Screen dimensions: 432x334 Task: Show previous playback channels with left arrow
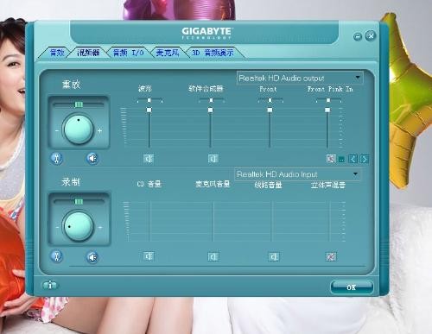[353, 159]
